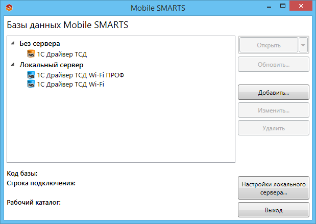Click the Изменить... button

[x=274, y=110]
